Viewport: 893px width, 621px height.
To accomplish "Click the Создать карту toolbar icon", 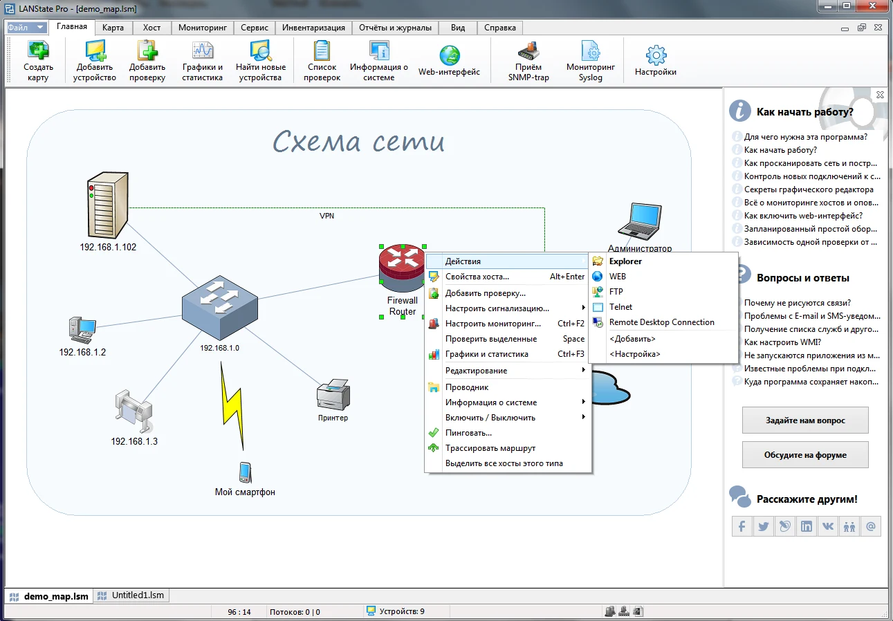I will (38, 62).
